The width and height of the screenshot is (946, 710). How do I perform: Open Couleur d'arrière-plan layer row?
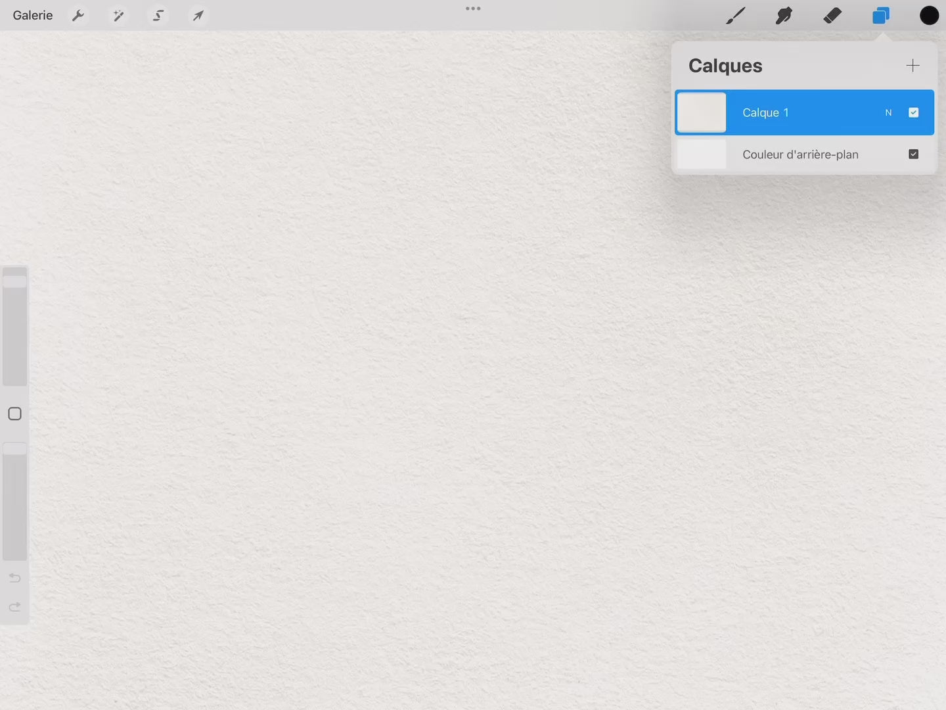pyautogui.click(x=800, y=154)
